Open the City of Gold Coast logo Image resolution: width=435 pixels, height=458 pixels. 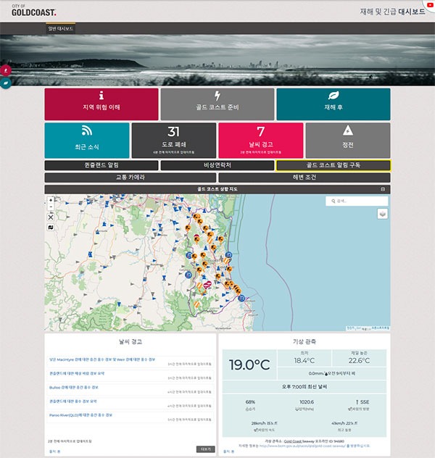pyautogui.click(x=34, y=11)
